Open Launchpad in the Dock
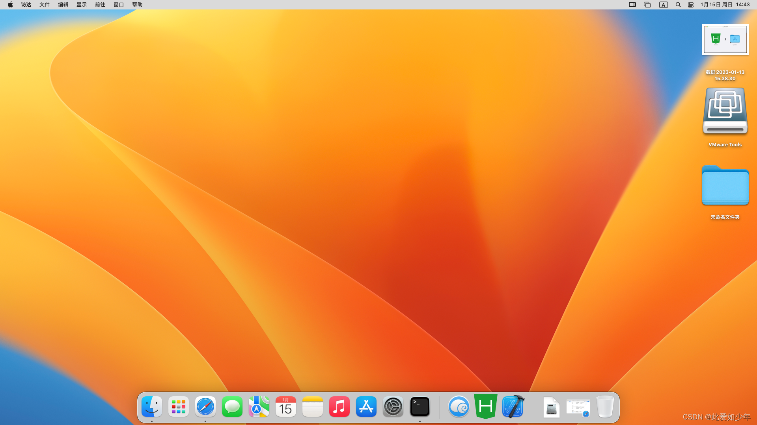Screen dimensions: 757x425 tap(179, 407)
